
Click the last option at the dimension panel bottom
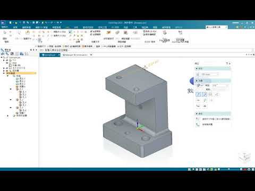click(204, 125)
